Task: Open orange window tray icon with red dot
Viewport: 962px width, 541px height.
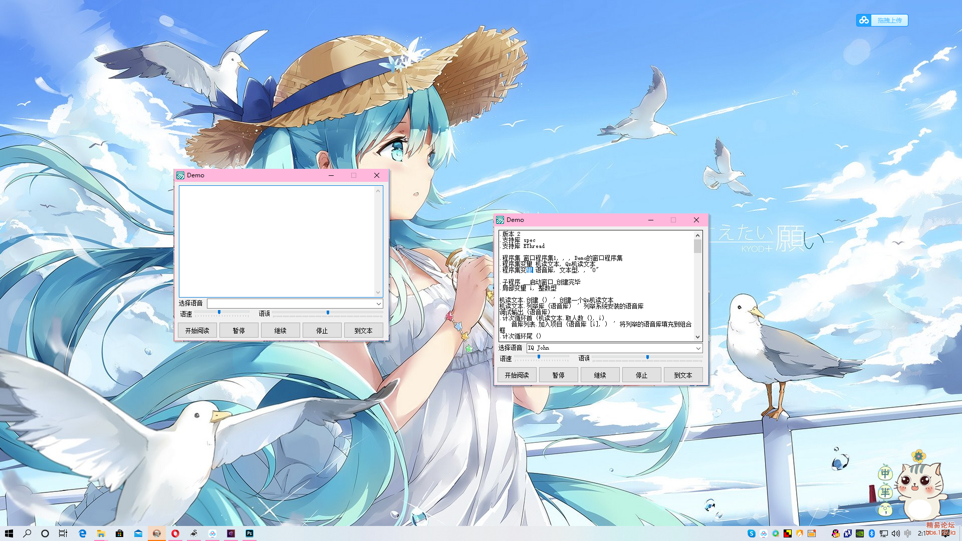Action: 812,533
